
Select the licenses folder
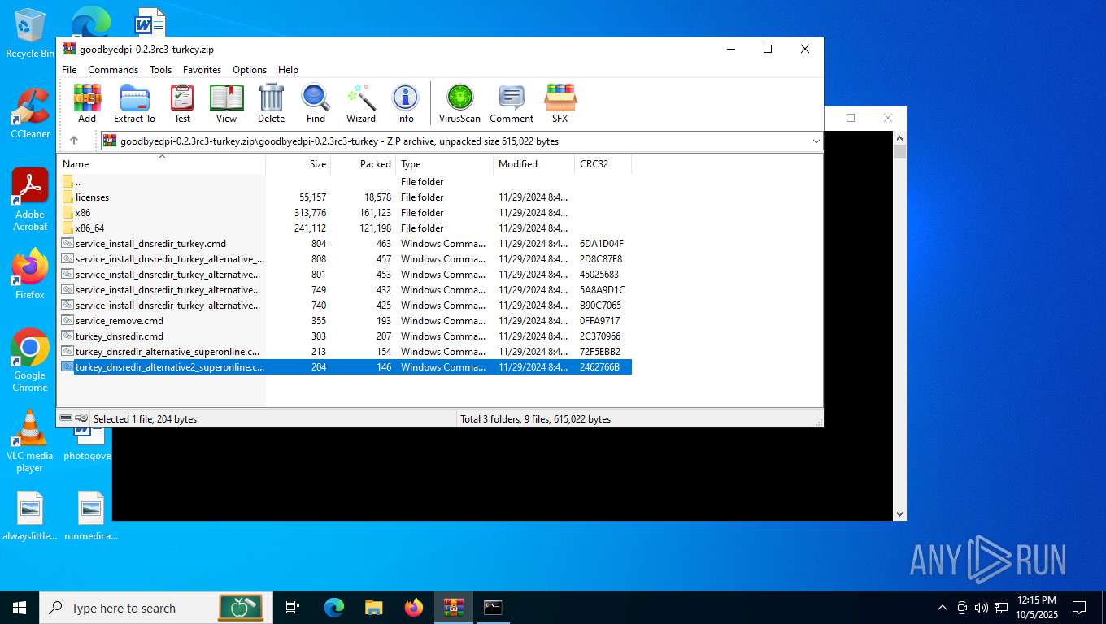[x=92, y=197]
